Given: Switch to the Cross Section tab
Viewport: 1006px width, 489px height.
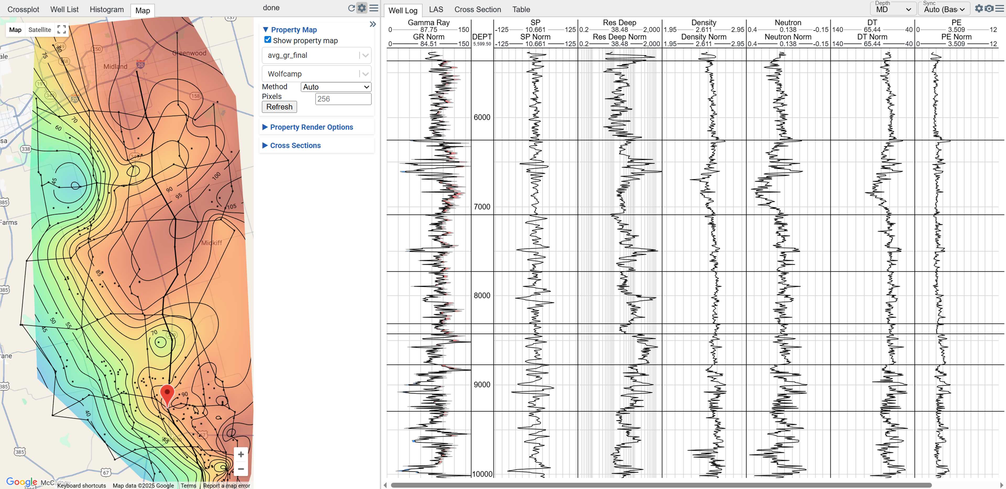Looking at the screenshot, I should pos(478,9).
